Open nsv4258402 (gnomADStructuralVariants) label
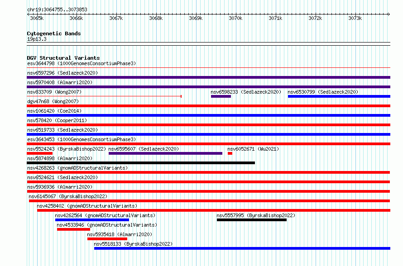The width and height of the screenshot is (403, 266). coord(87,206)
